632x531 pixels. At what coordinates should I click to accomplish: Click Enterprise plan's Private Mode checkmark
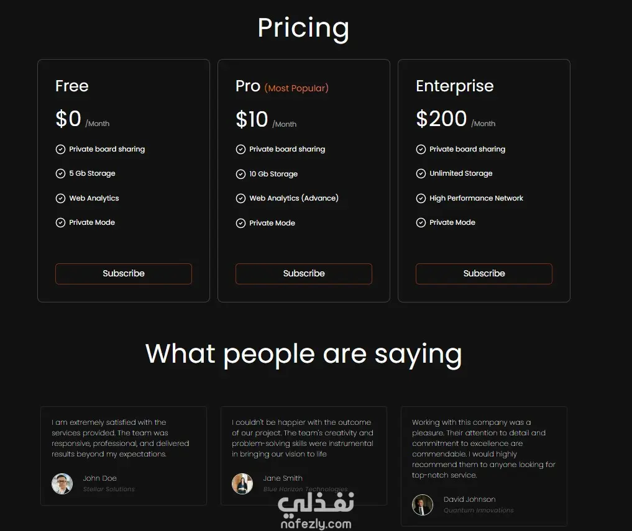(x=421, y=222)
